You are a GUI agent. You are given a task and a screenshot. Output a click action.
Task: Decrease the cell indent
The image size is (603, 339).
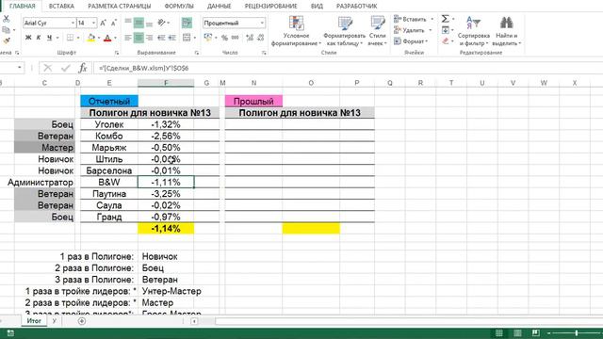pos(161,38)
